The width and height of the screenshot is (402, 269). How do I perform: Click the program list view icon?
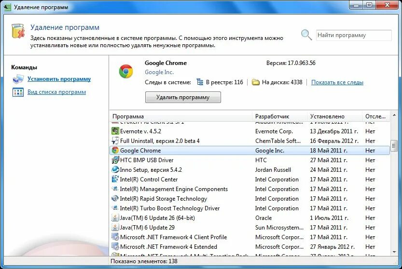pos(18,92)
